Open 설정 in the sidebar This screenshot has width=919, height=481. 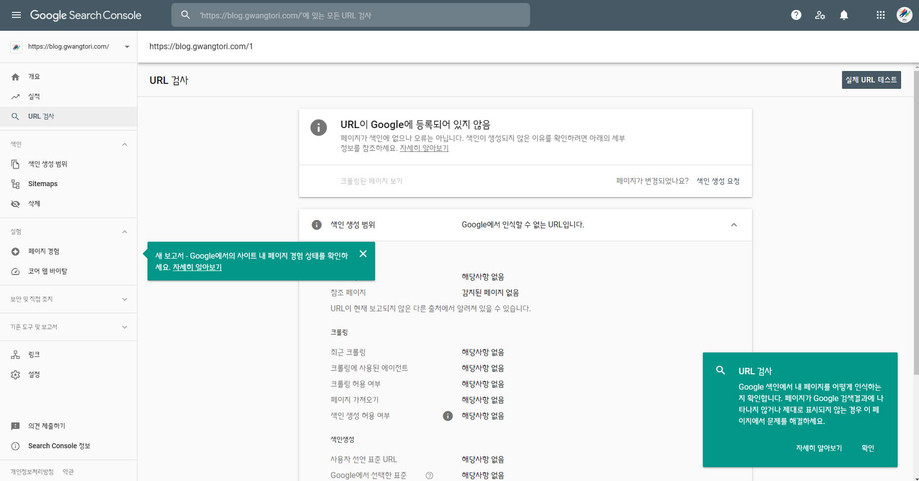(69, 375)
